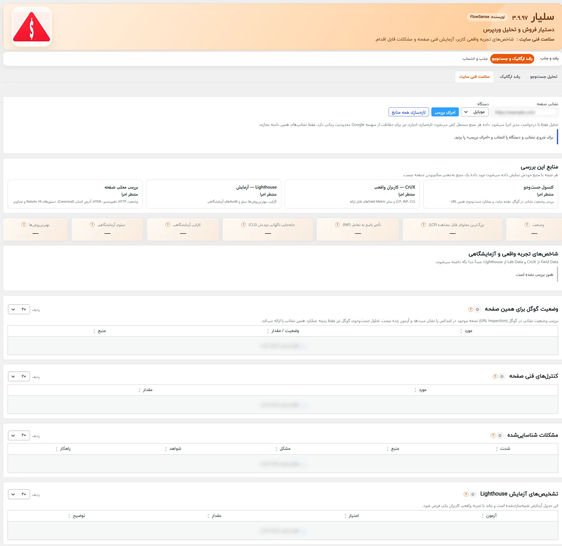Screen dimensions: 562x546
Task: Click help icon for تشخیص‌های آزمایش Lighthouse
Action: [466, 494]
